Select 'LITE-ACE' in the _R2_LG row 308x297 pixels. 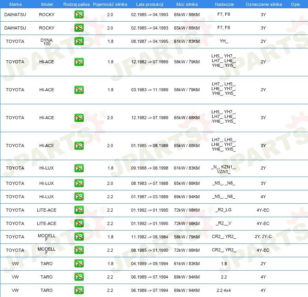click(x=46, y=210)
